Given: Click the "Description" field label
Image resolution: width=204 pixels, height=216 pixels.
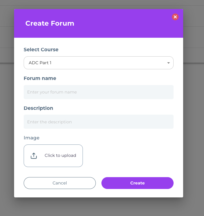Looking at the screenshot, I should (x=38, y=108).
